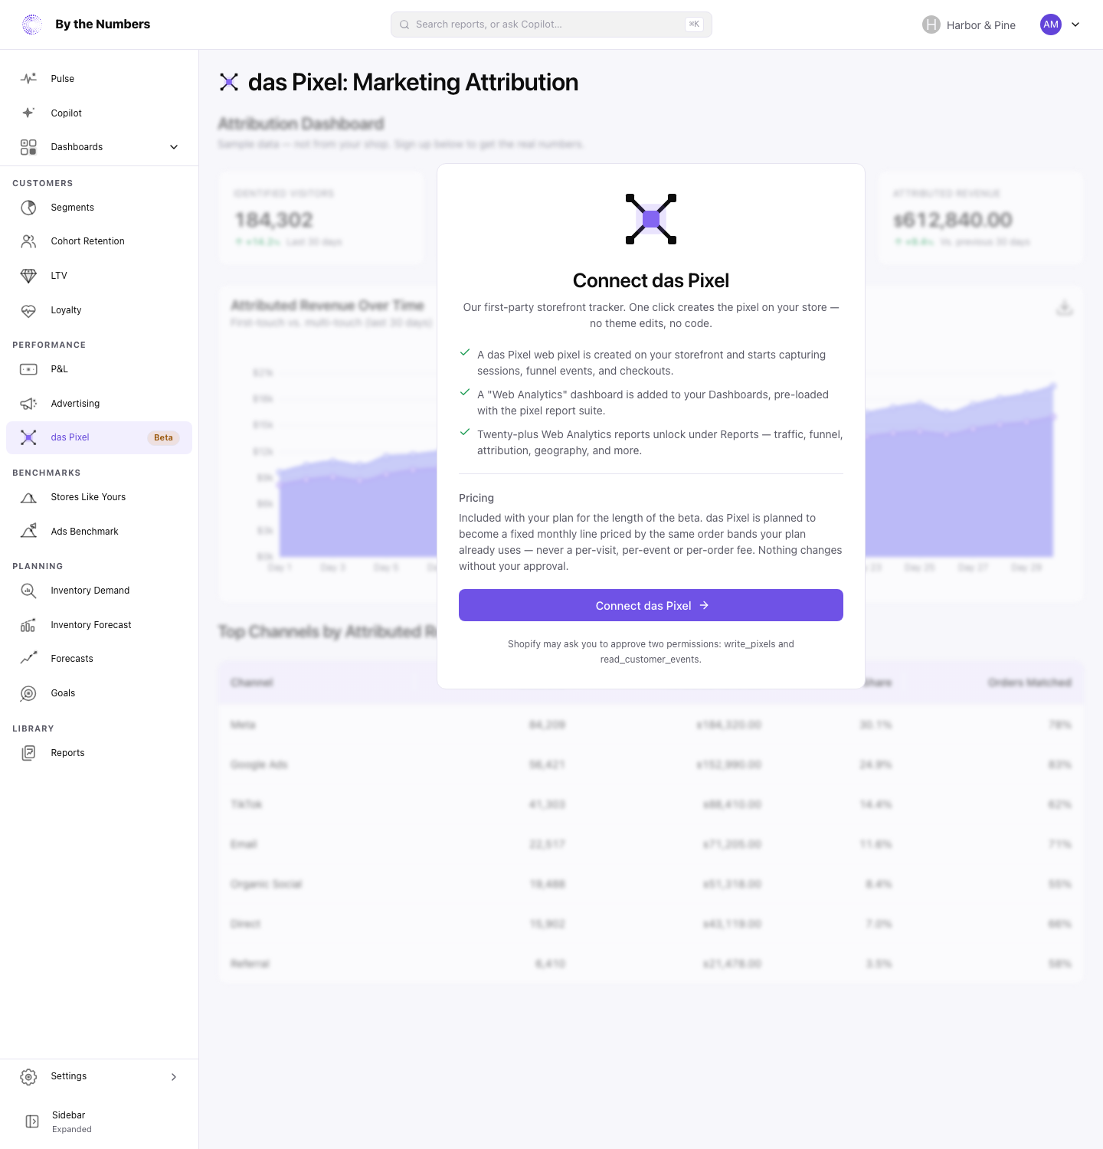Navigate to Inventory Forecast
This screenshot has width=1103, height=1149.
[91, 625]
